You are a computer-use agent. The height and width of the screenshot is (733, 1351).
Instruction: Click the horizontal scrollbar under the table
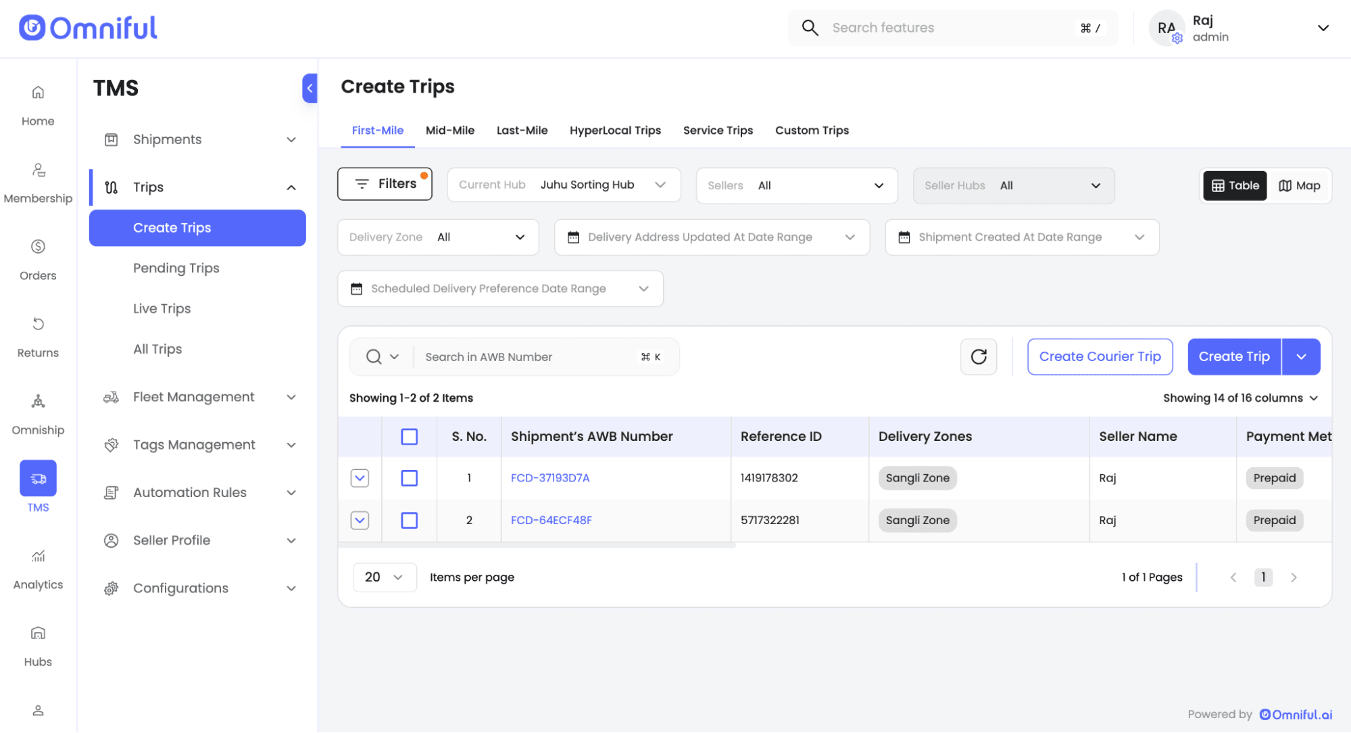[537, 545]
